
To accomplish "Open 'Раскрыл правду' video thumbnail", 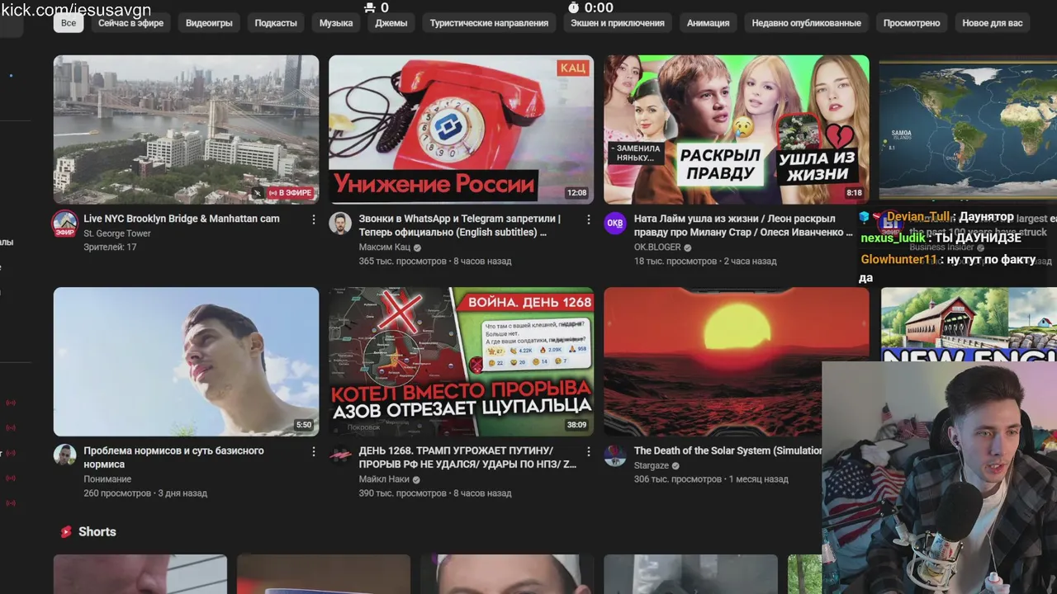I will (x=736, y=130).
